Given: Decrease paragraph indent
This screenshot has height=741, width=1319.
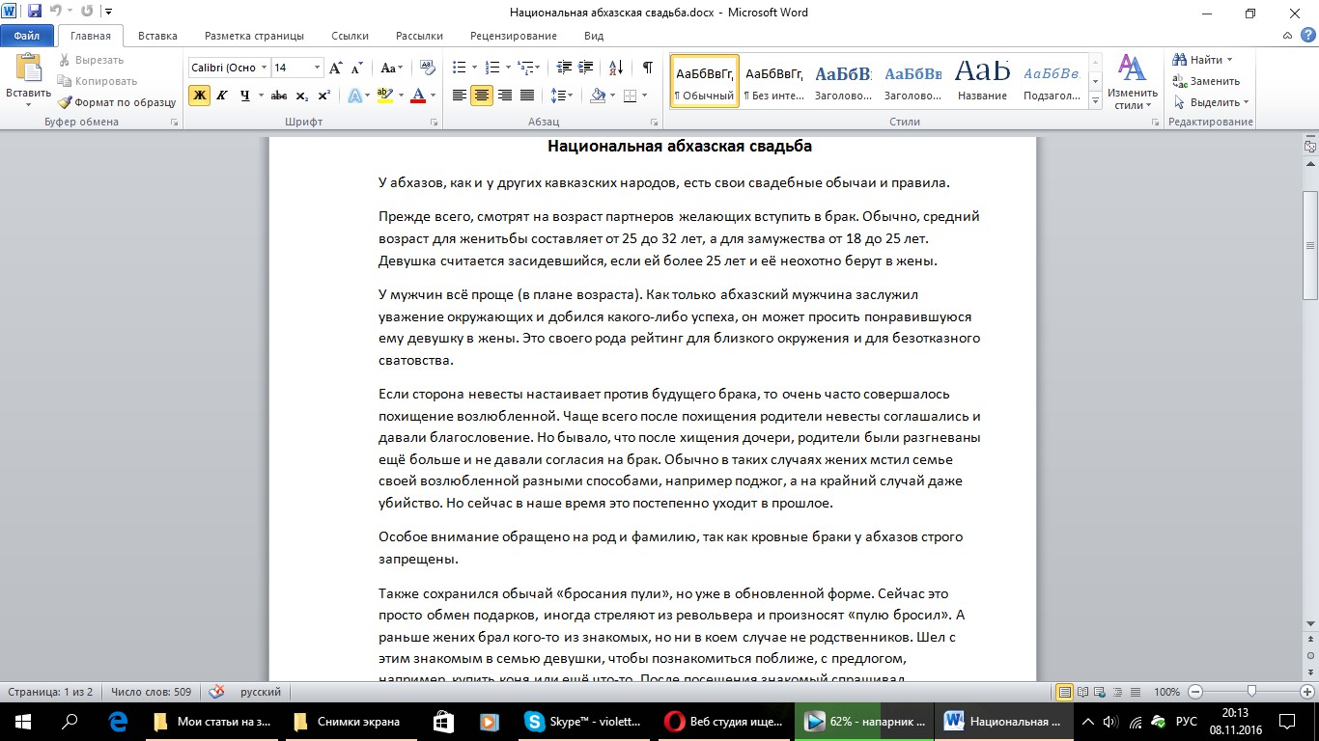Looking at the screenshot, I should click(563, 68).
